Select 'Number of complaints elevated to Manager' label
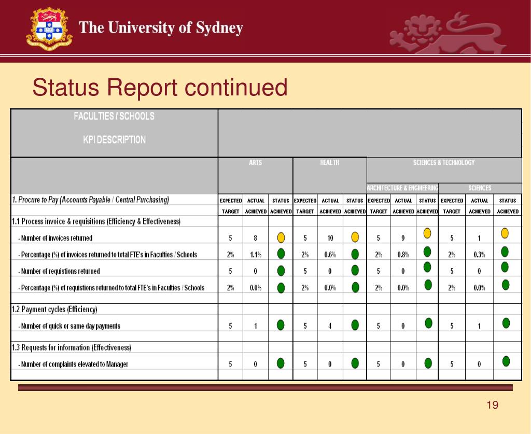Image resolution: width=531 pixels, height=434 pixels. pos(73,365)
